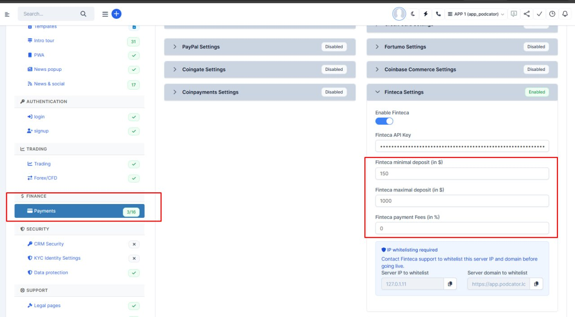Click the share icon in top bar
575x317 pixels.
pos(527,14)
